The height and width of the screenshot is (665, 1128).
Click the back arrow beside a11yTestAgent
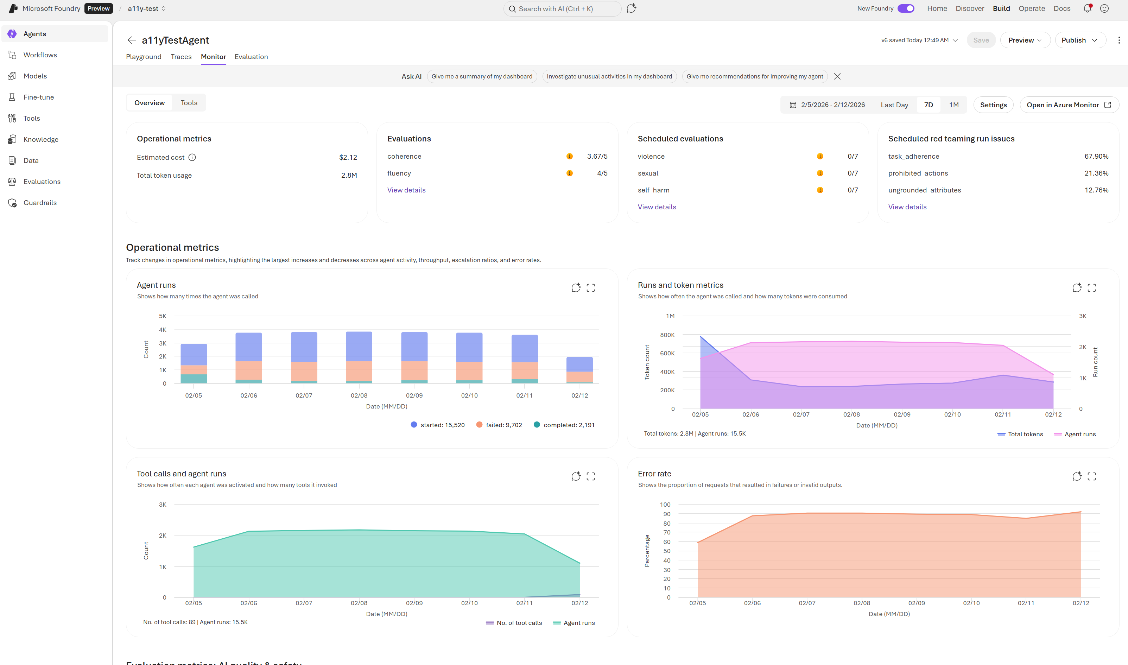click(132, 40)
